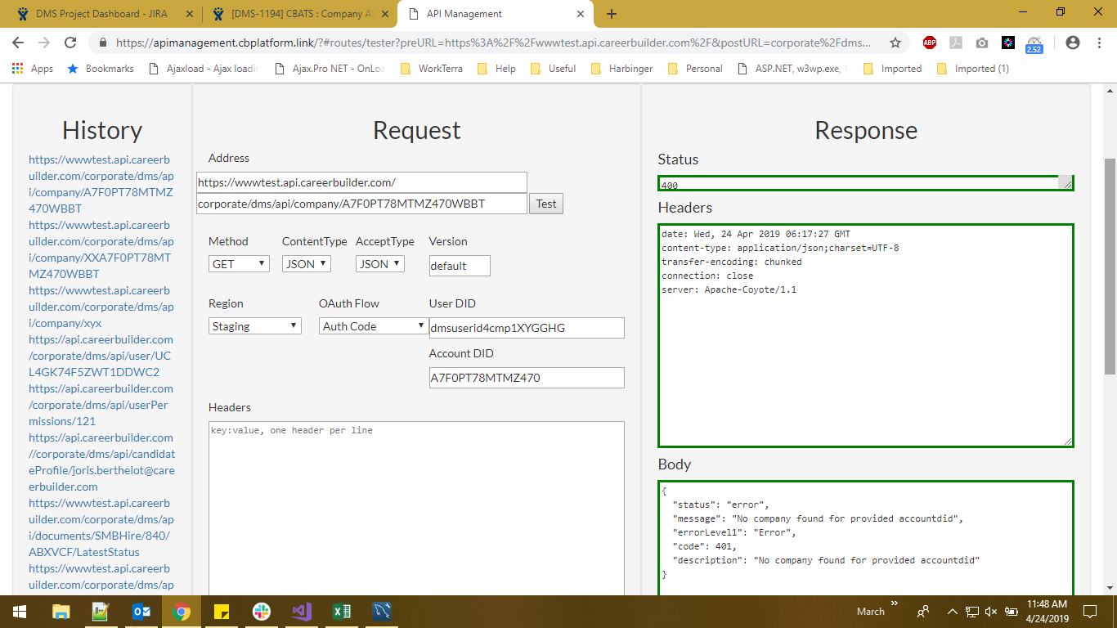This screenshot has width=1117, height=628.
Task: Click the volume muted tray icon
Action: click(991, 611)
